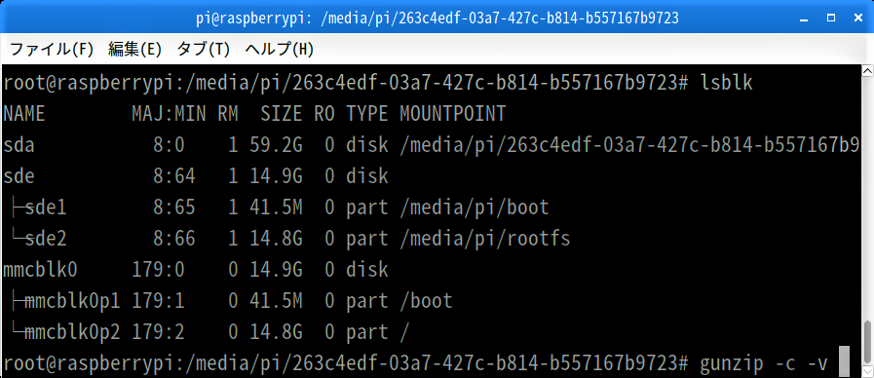Click the sde2 partition entry

[x=46, y=240]
